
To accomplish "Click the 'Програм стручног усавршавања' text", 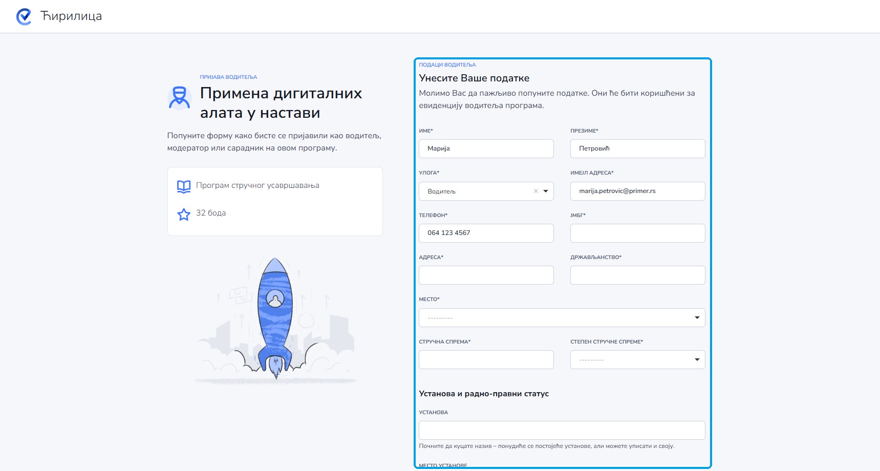I will 257,185.
